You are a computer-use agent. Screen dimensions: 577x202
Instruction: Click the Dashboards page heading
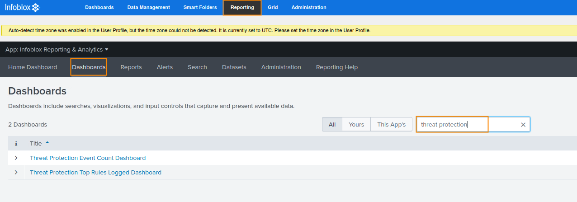pos(38,91)
